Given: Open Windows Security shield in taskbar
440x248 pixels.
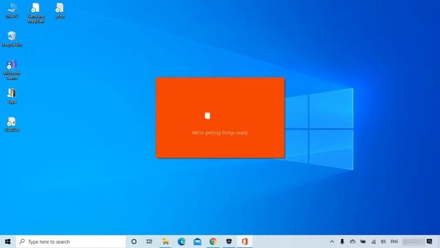Looking at the screenshot, I should [229, 242].
